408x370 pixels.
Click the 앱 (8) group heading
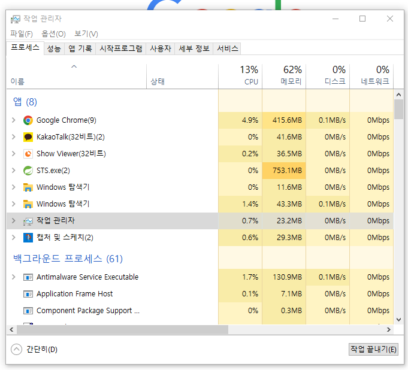coord(25,102)
